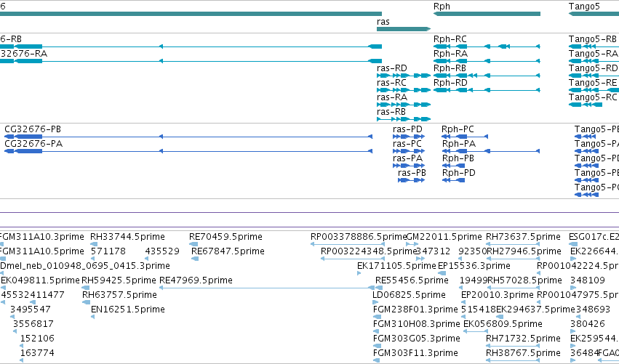Click feature labeled 3556817

15,331
